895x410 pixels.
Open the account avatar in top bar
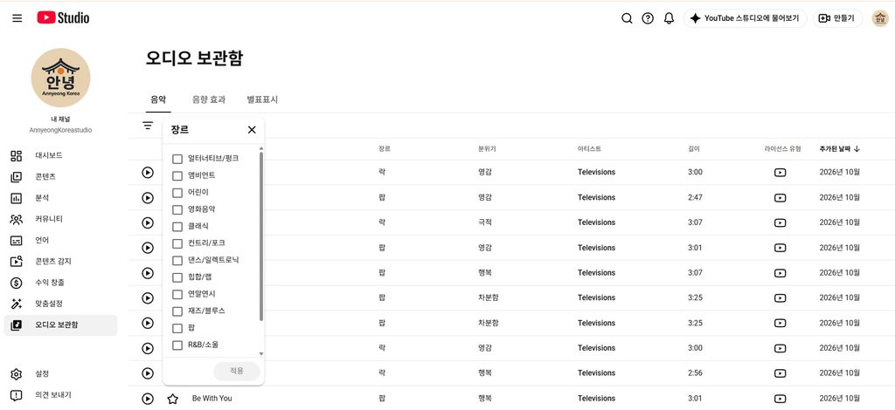pyautogui.click(x=880, y=18)
